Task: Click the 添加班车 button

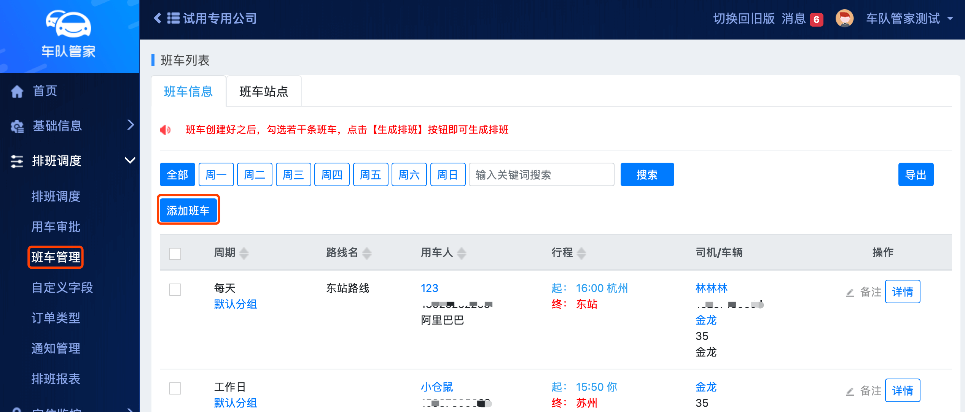Action: click(x=188, y=210)
